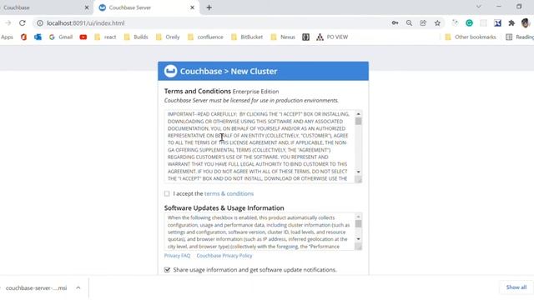The image size is (534, 300).
Task: Click the forward navigation arrow
Action: (x=8, y=23)
